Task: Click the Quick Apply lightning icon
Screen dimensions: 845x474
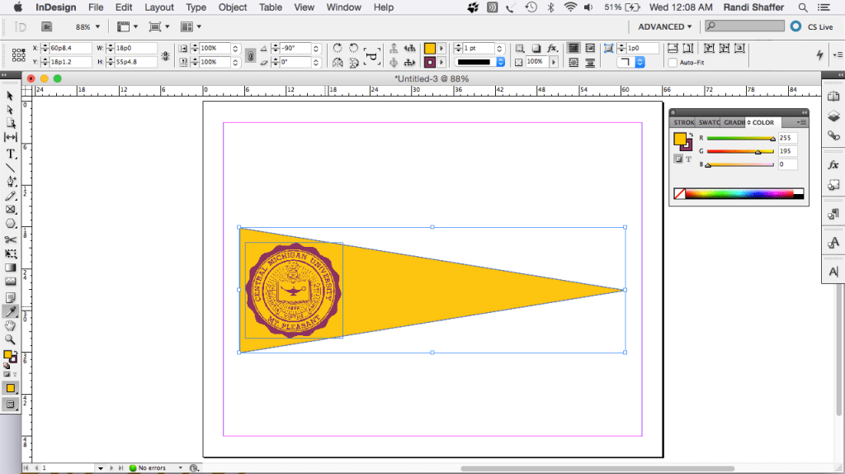Action: click(819, 55)
